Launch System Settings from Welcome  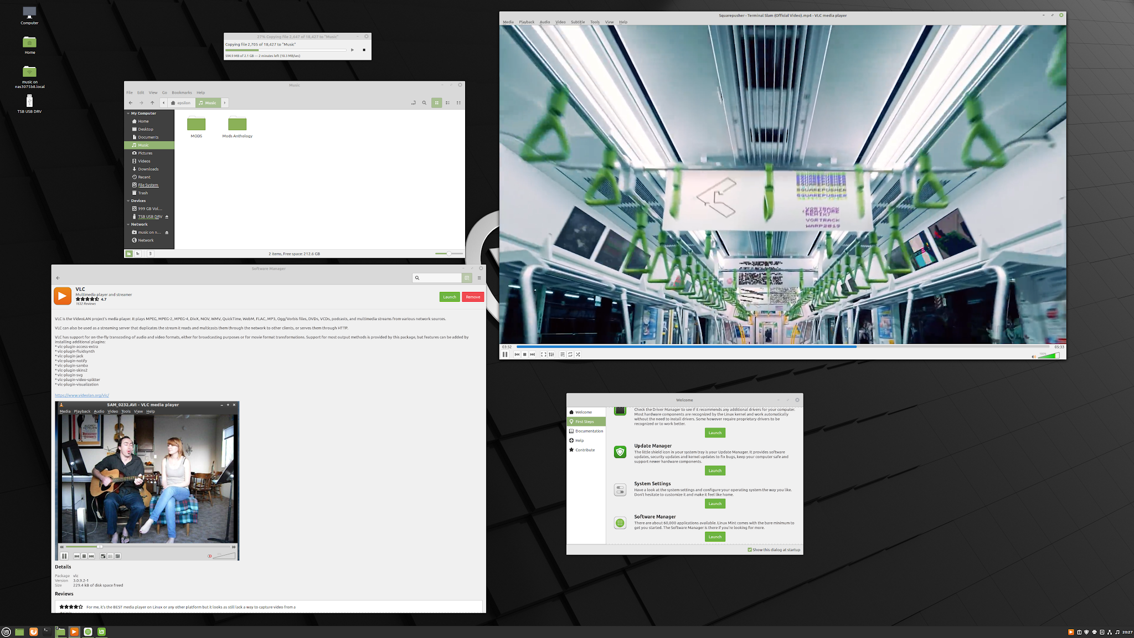[x=715, y=504]
